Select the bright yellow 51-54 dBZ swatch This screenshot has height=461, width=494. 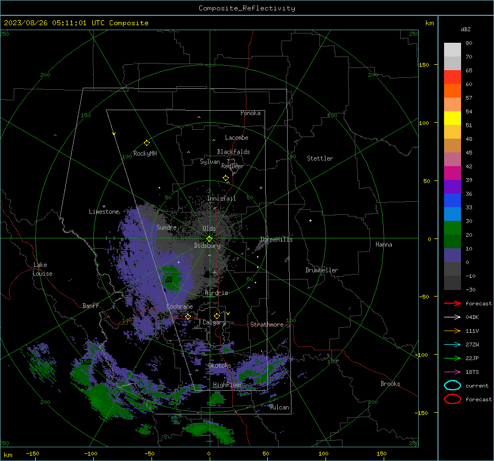(x=452, y=118)
